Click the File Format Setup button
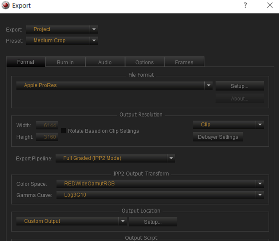This screenshot has height=241, width=279. pyautogui.click(x=240, y=86)
